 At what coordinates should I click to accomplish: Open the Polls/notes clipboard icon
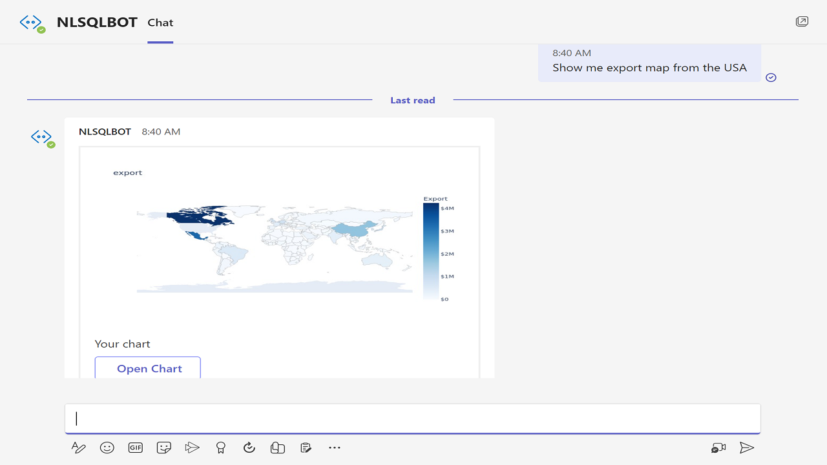pyautogui.click(x=306, y=448)
